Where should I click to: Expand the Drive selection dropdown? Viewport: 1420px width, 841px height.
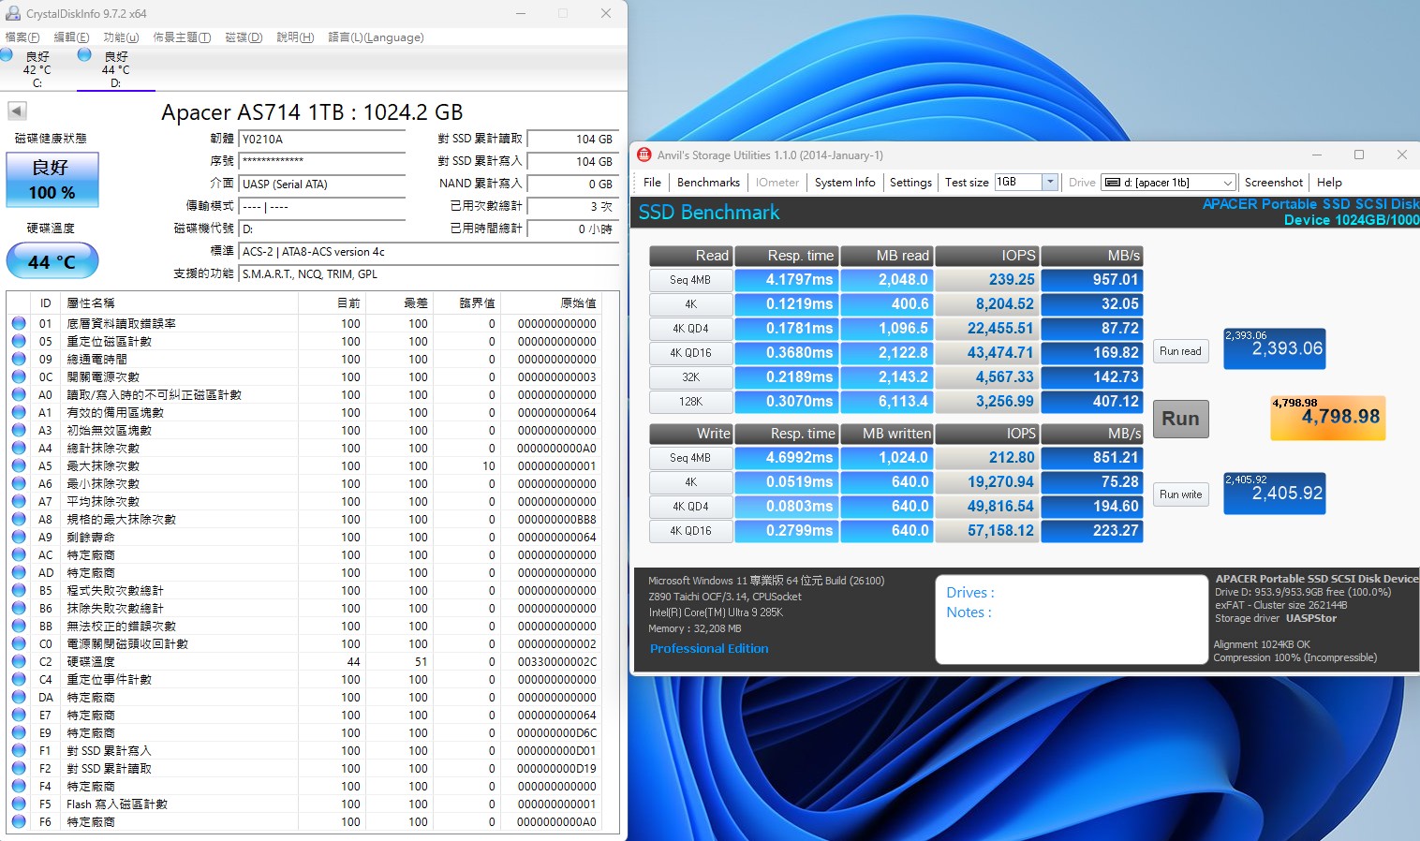[x=1227, y=183]
